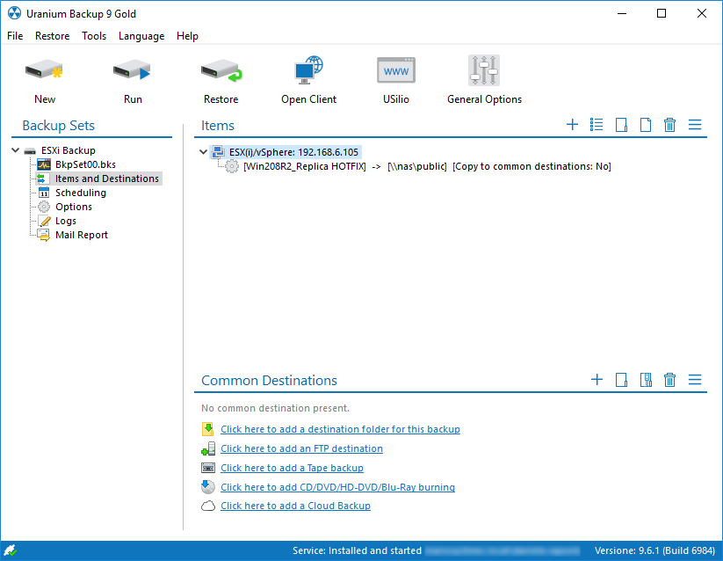Open the hamburger menu in Items header

point(695,125)
